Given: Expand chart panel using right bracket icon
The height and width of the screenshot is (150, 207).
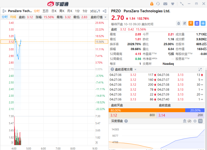Looking at the screenshot, I should (105, 11).
